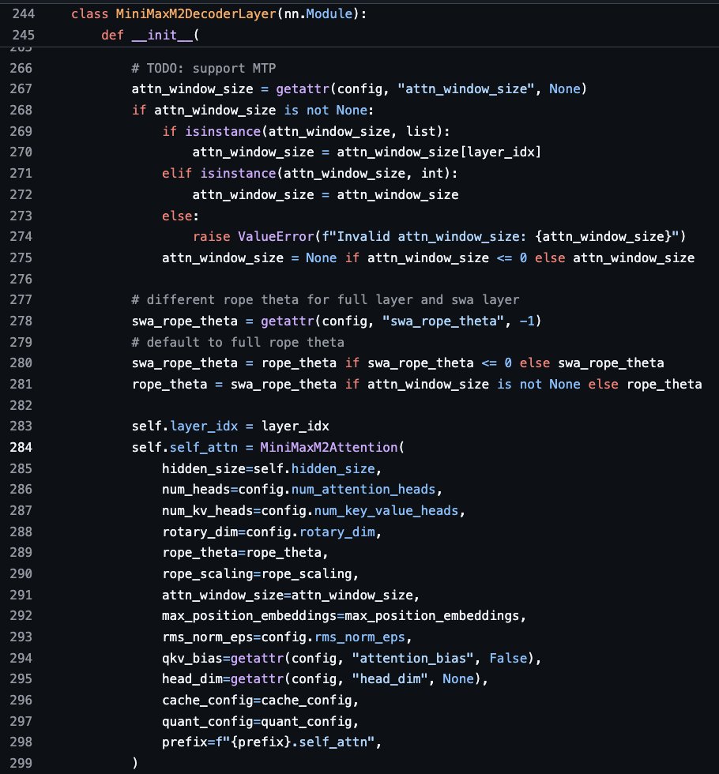Click num_attention_heads attribute
The height and width of the screenshot is (774, 719).
363,489
